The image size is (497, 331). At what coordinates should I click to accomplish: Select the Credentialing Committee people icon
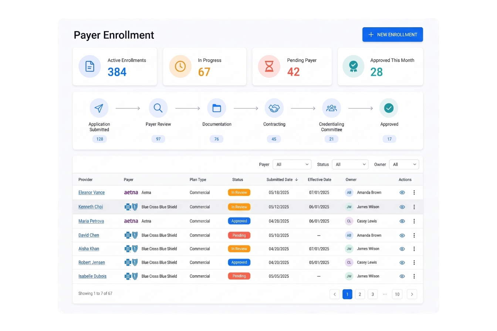(332, 108)
